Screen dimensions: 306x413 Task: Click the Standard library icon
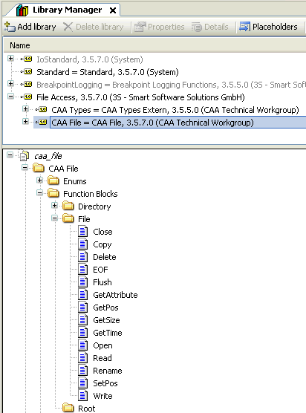point(27,71)
